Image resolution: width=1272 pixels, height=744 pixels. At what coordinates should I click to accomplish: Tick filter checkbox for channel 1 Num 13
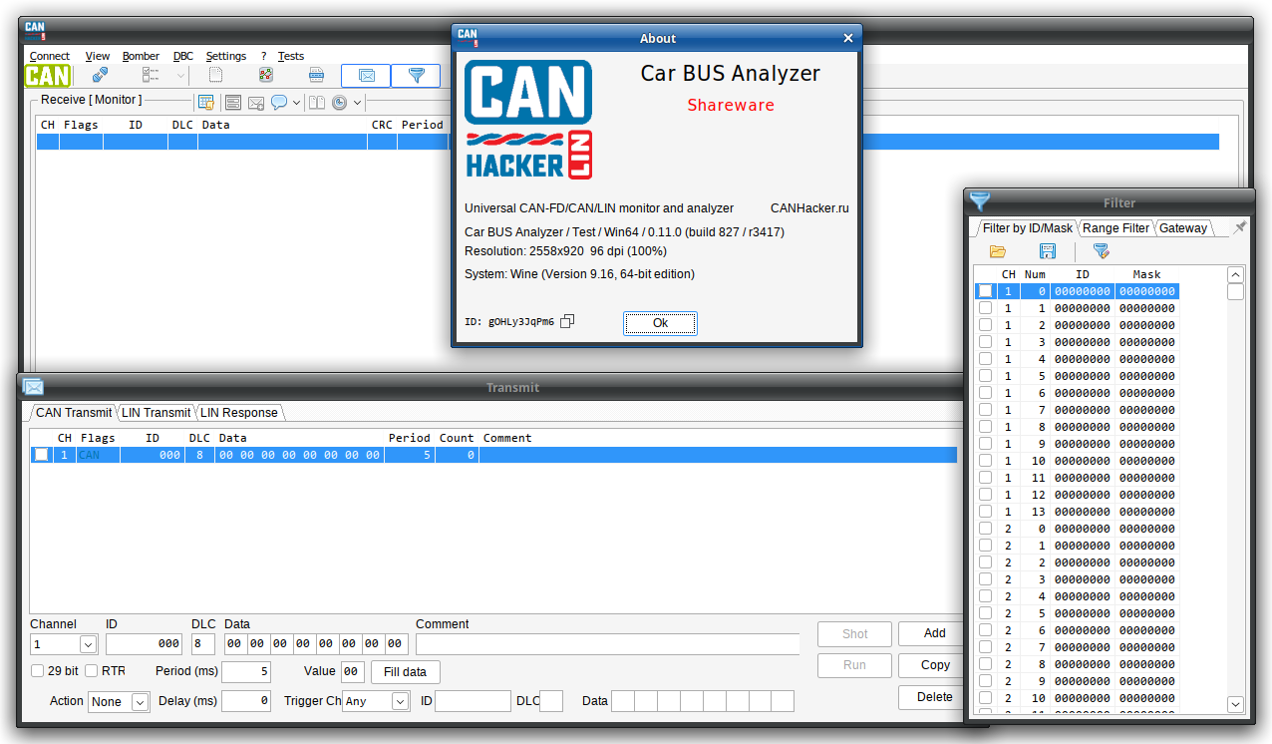click(x=985, y=512)
